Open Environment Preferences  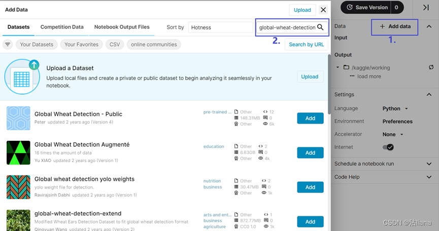click(x=397, y=122)
